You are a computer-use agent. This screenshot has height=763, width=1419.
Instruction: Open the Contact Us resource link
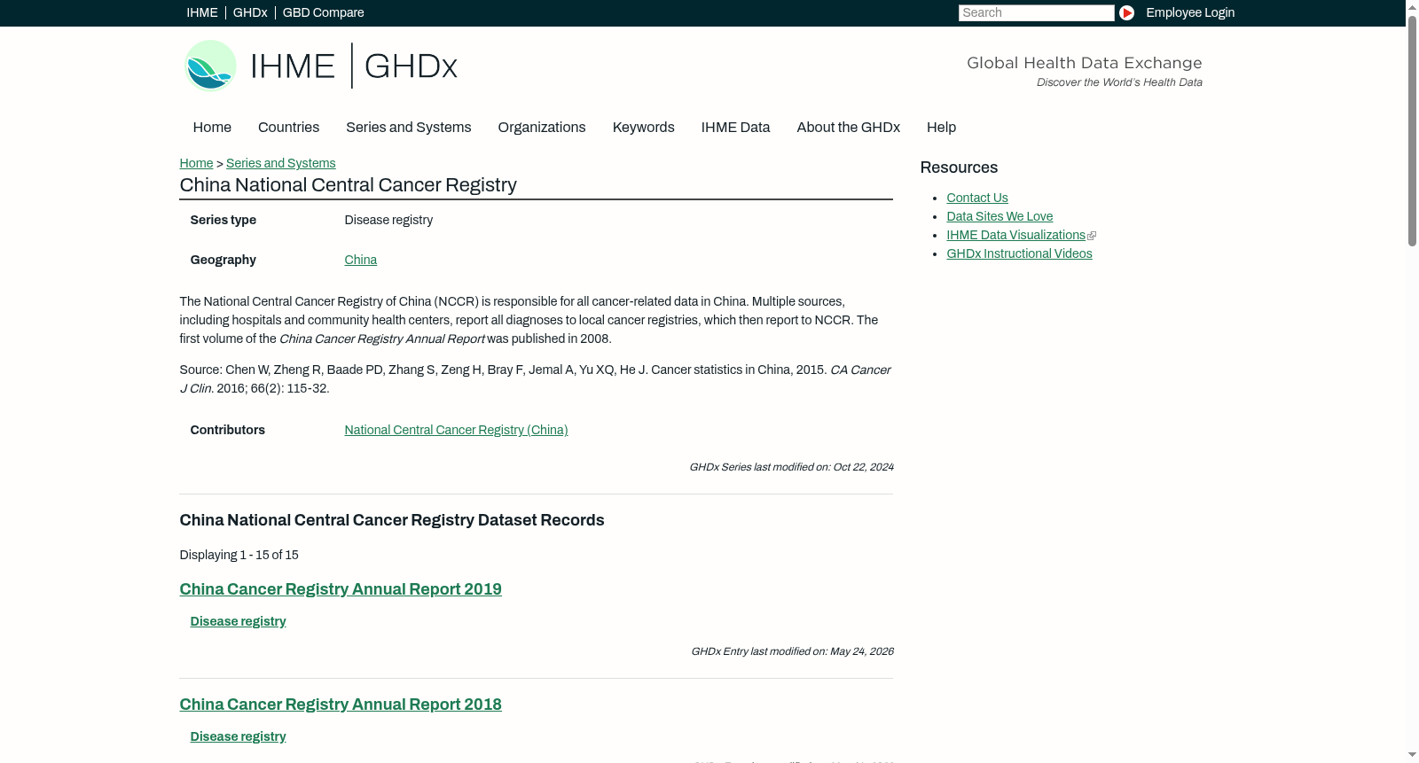pos(977,198)
